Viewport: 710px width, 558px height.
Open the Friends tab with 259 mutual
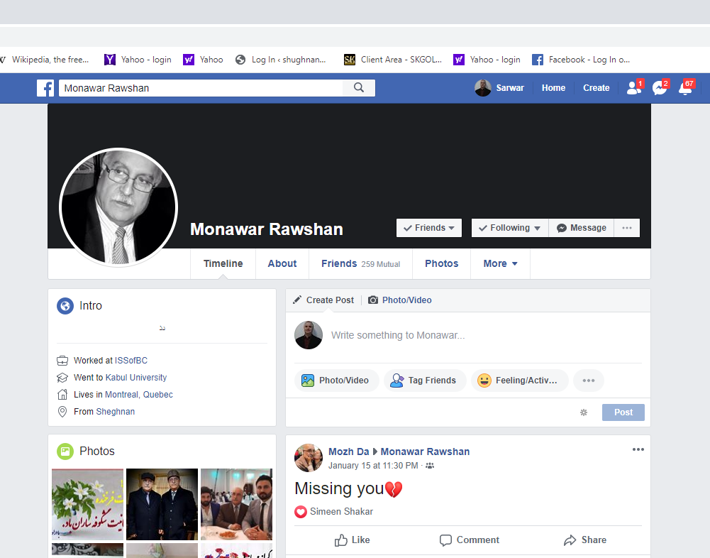[x=360, y=264]
